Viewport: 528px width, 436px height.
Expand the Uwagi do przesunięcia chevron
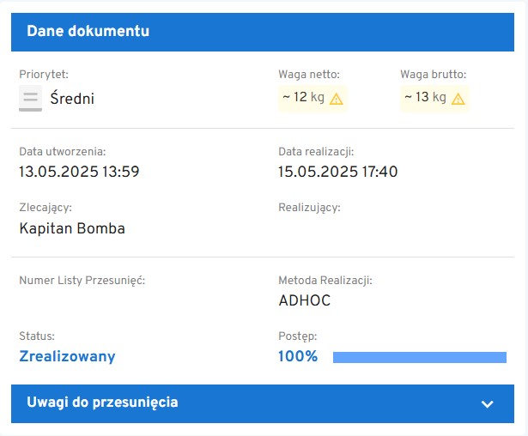[x=488, y=403]
